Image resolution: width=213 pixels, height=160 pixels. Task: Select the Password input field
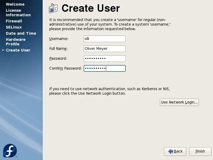coord(105,58)
